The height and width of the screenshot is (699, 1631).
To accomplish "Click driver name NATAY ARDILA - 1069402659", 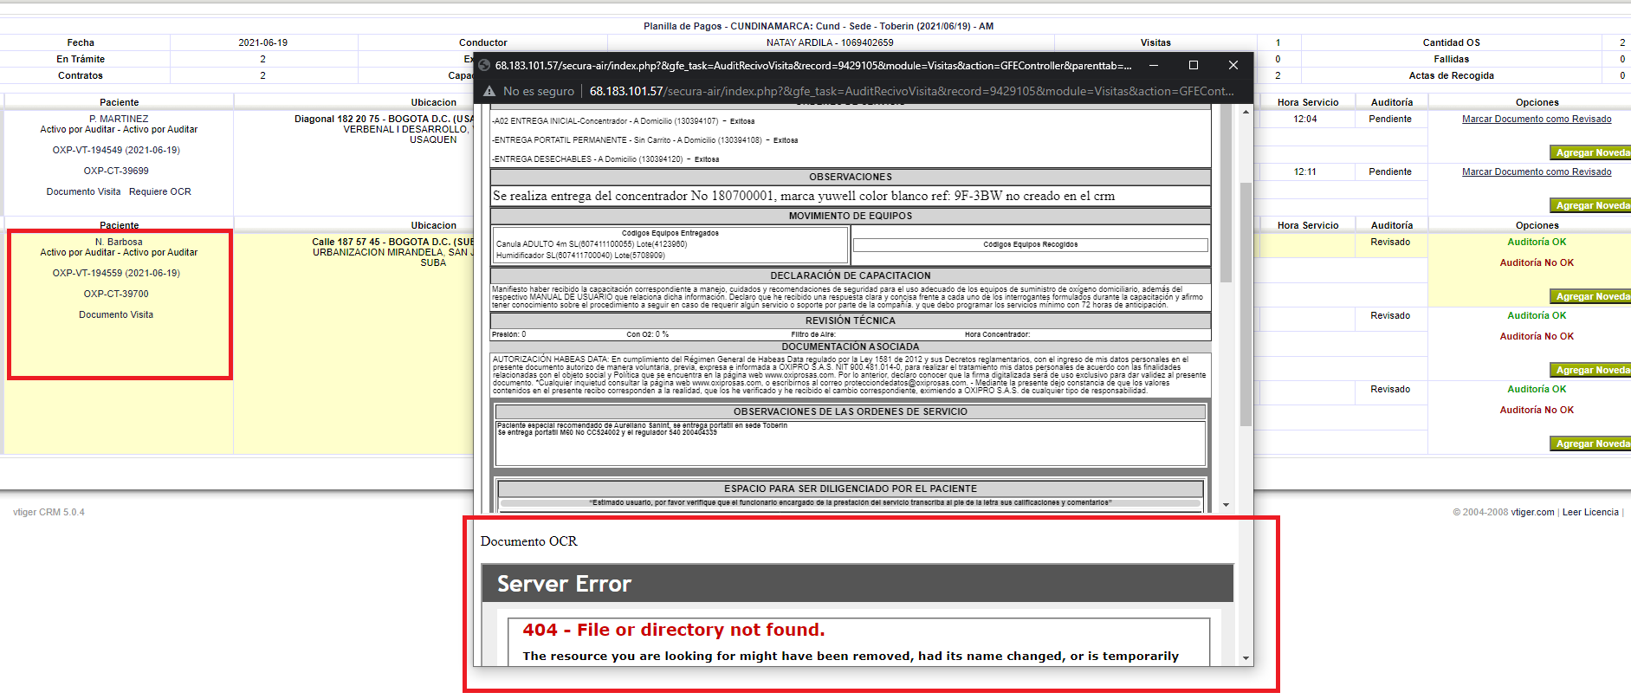I will [x=830, y=42].
